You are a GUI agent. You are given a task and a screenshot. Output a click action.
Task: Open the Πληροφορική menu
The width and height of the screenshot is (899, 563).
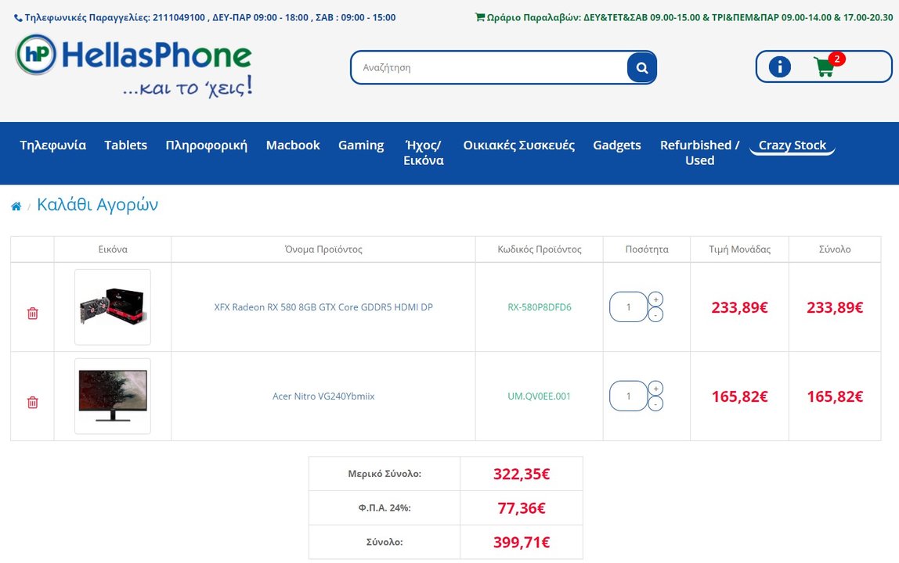pyautogui.click(x=207, y=145)
